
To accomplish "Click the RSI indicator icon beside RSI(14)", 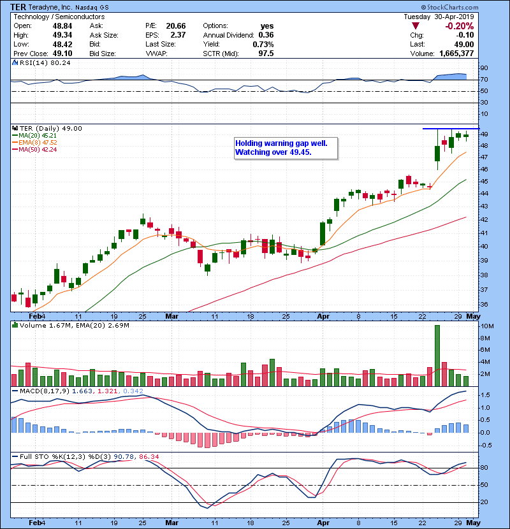I will (x=15, y=62).
